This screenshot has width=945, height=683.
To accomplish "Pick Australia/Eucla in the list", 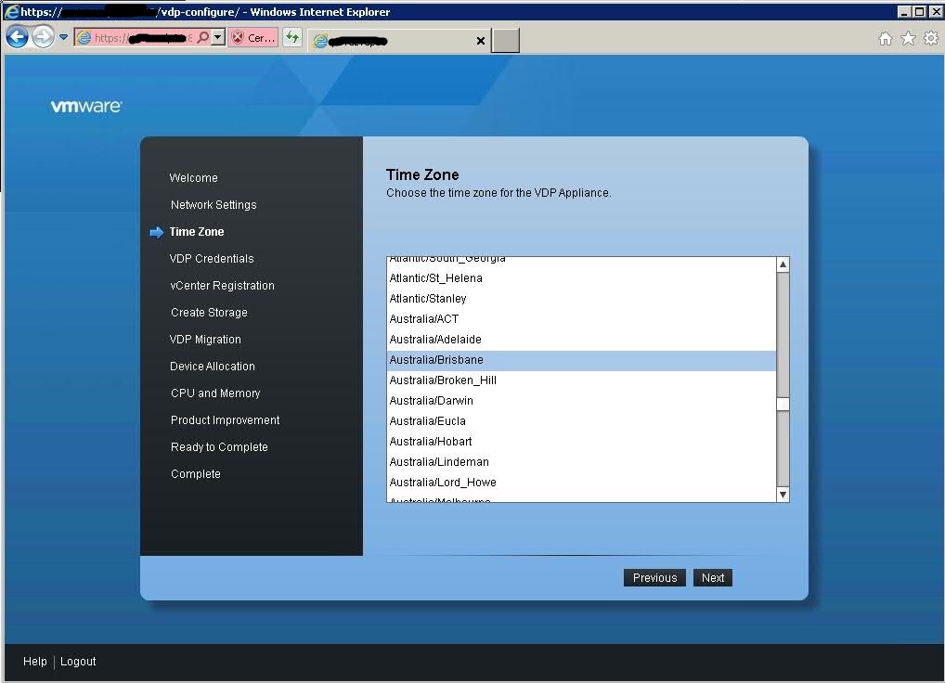I will [x=581, y=421].
